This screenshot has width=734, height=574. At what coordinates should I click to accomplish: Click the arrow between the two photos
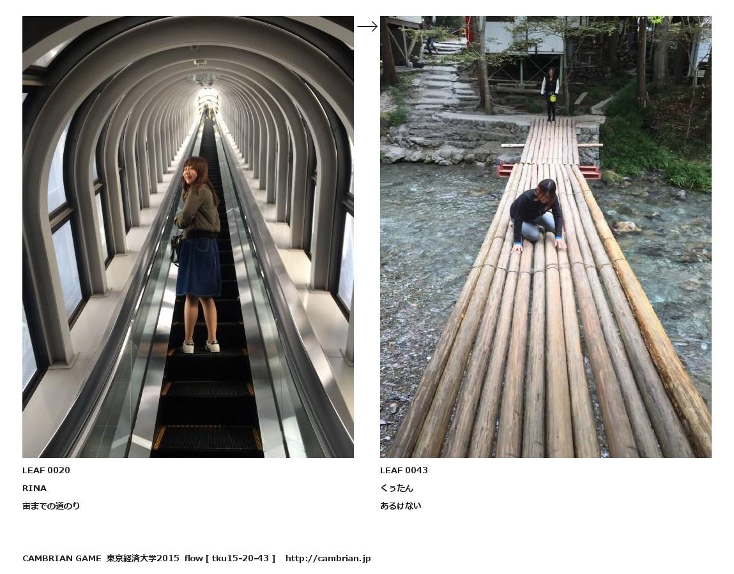[x=367, y=27]
